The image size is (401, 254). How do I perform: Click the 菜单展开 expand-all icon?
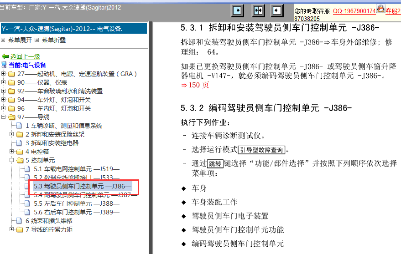click(x=3, y=40)
